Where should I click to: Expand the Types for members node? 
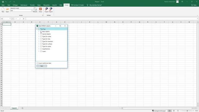(x=39, y=41)
